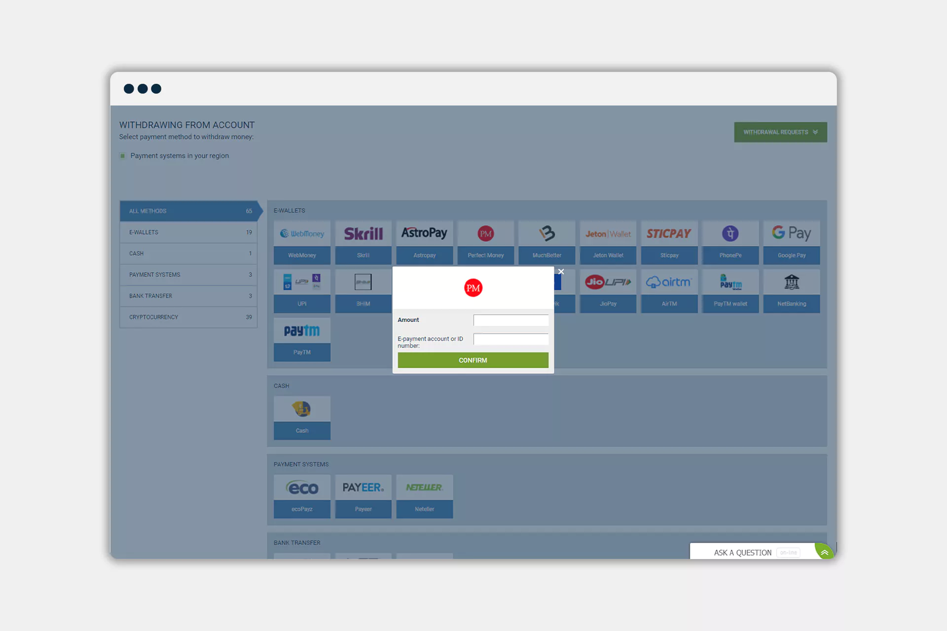Select the ecoPayz payment system
947x631 pixels.
302,496
